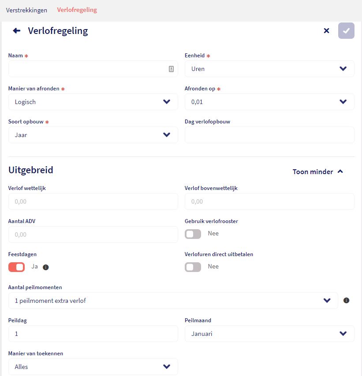Click the autofill icon in Naam field
The height and width of the screenshot is (376, 362).
tap(171, 69)
